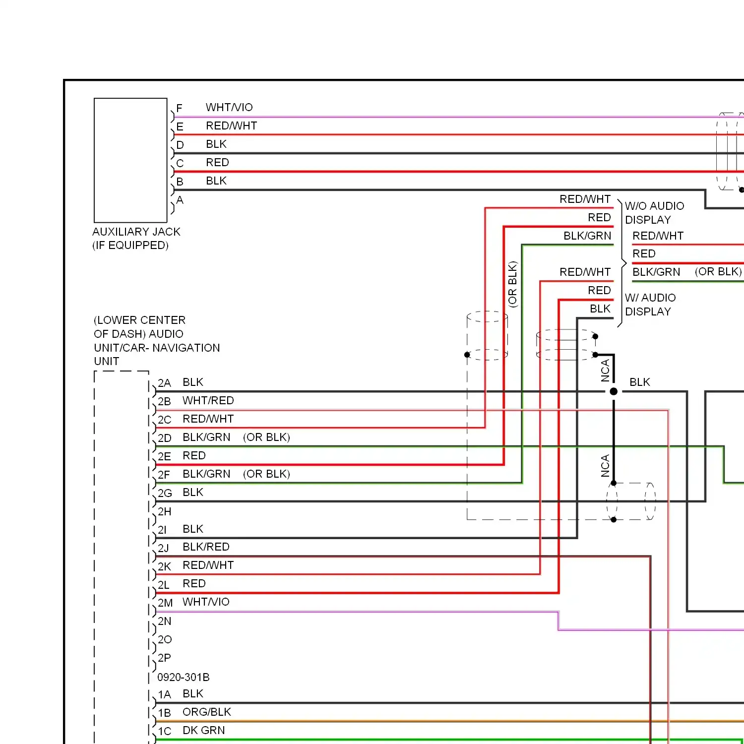Click RED/WHT wire label at pin E
This screenshot has width=744, height=744.
(x=231, y=125)
